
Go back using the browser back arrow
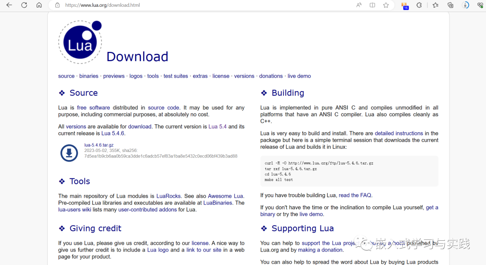click(x=9, y=5)
